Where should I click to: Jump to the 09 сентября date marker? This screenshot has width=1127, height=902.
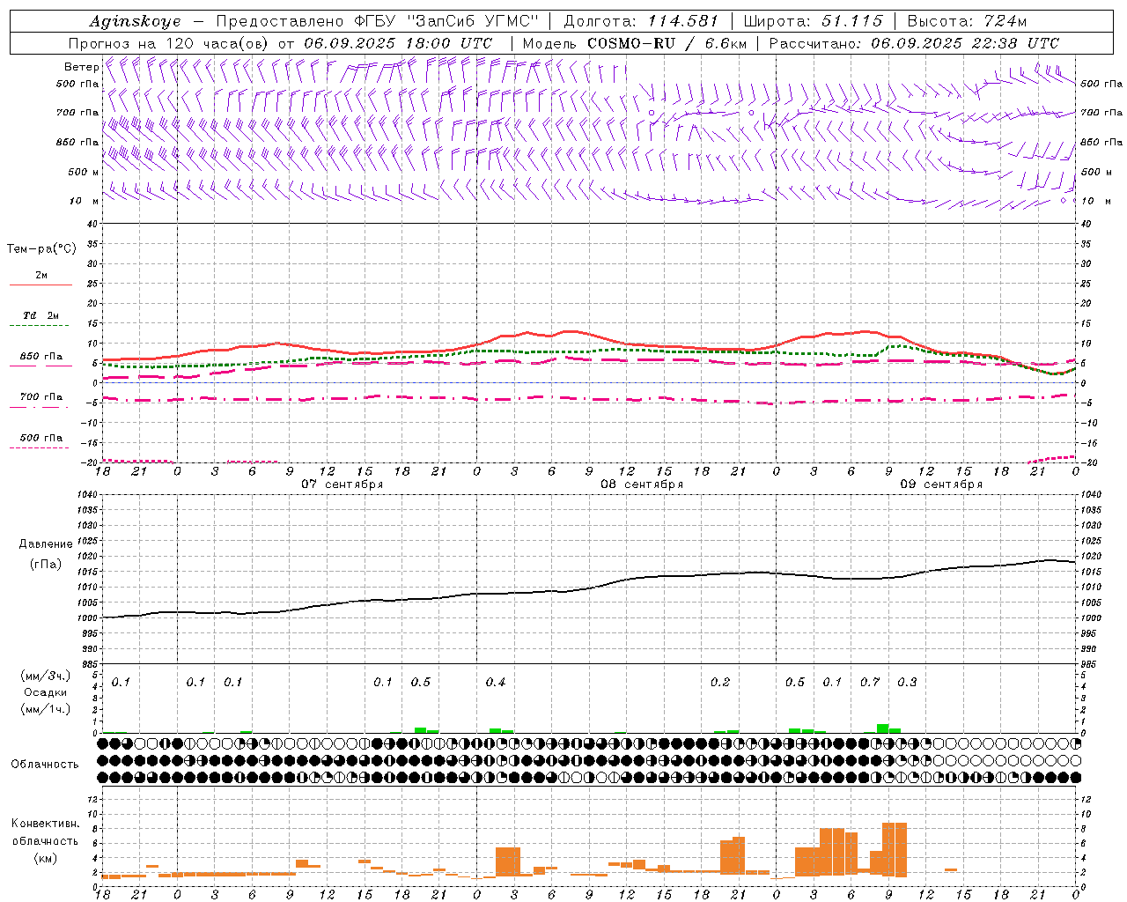941,484
